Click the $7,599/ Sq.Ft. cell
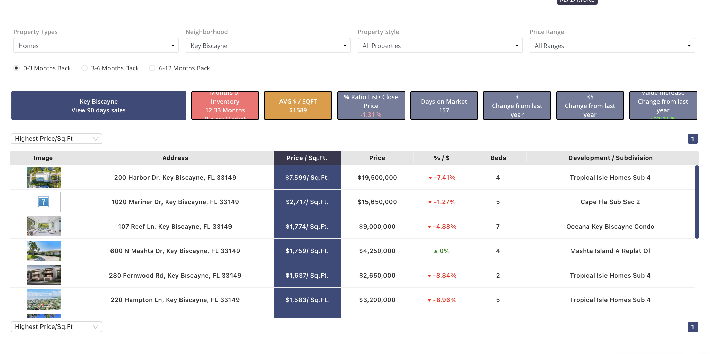718x354 pixels. click(x=307, y=178)
